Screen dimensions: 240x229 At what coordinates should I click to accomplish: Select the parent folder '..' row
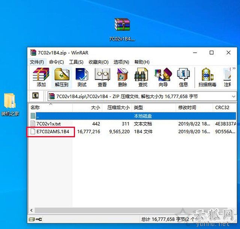[133, 116]
